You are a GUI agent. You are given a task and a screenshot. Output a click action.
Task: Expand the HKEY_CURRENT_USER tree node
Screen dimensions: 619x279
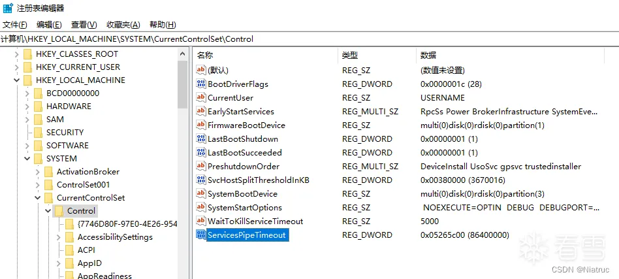(x=16, y=67)
